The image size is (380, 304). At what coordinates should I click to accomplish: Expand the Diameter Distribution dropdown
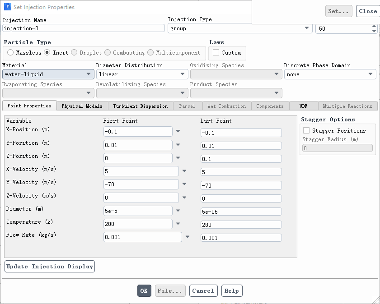click(x=142, y=74)
